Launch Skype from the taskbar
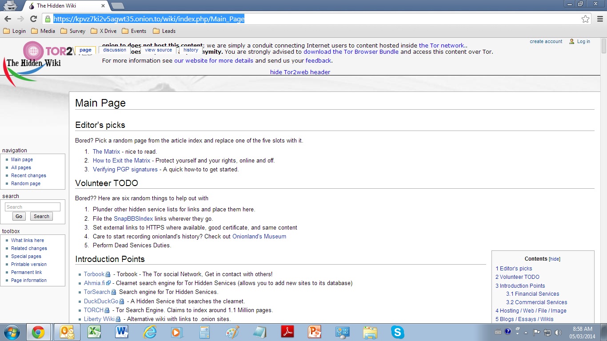The height and width of the screenshot is (341, 607). (397, 332)
